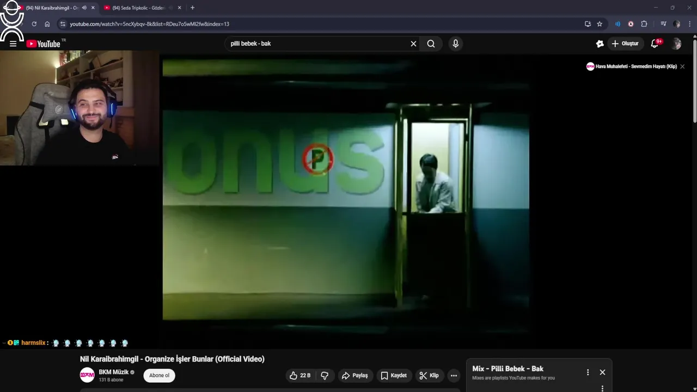Open the Mix playlist three-dot menu

[x=588, y=372]
